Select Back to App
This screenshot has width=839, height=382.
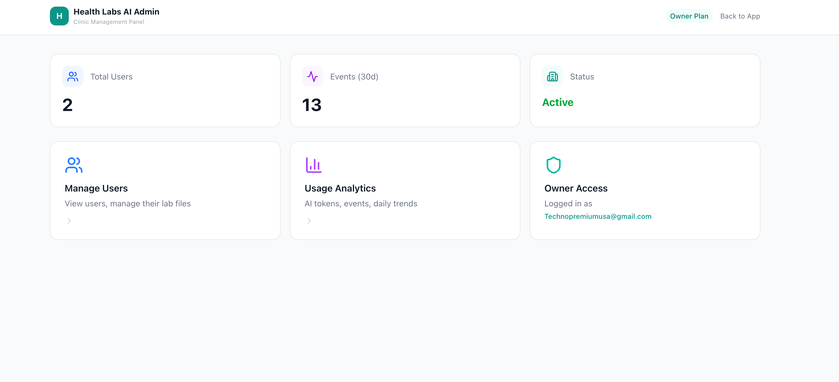click(x=740, y=16)
